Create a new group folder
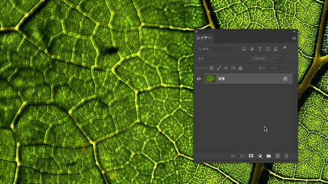The height and width of the screenshot is (184, 328). 269,156
